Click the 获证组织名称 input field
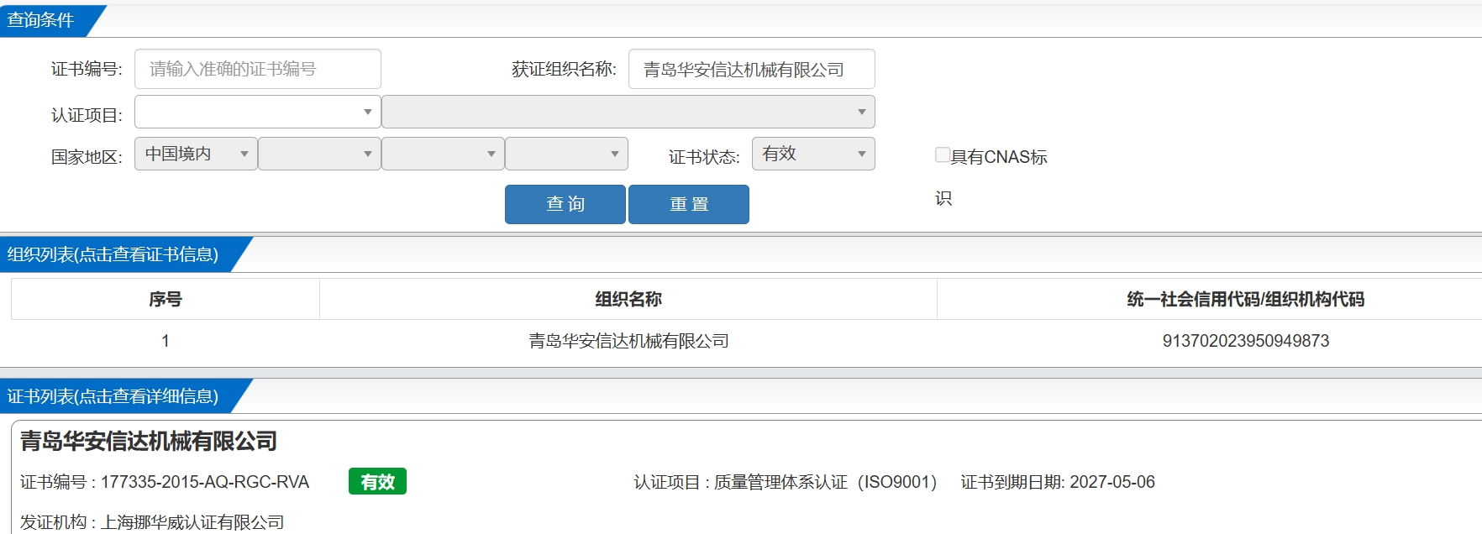1482x534 pixels. (751, 69)
